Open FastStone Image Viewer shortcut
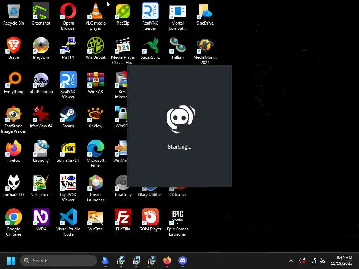This screenshot has width=359, height=269. [x=14, y=119]
